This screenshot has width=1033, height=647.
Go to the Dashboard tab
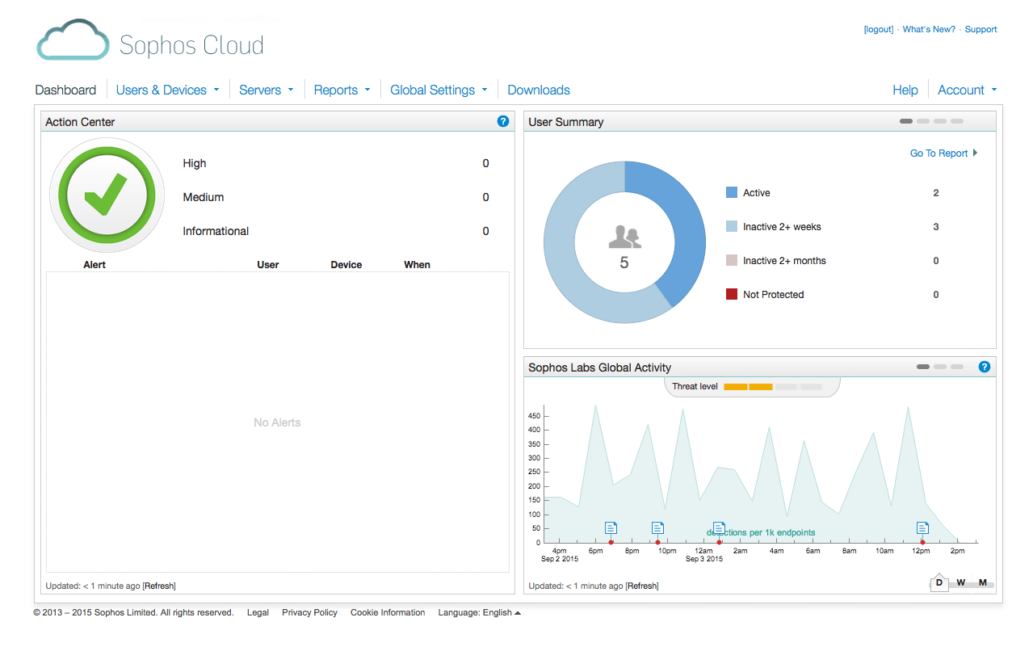65,90
